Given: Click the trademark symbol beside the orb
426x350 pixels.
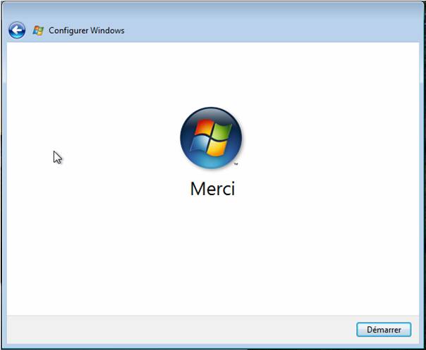Looking at the screenshot, I should [x=236, y=164].
